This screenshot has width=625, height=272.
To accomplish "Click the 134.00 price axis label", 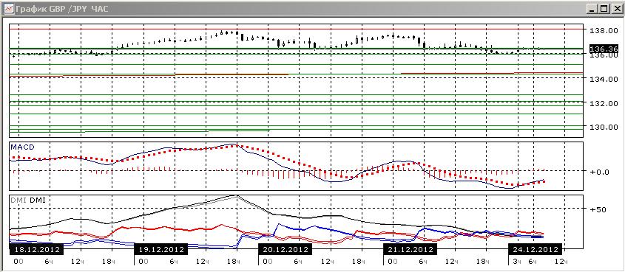I will tap(604, 79).
